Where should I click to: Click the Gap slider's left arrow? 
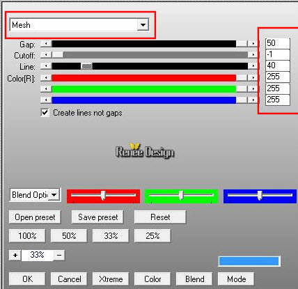pos(46,44)
